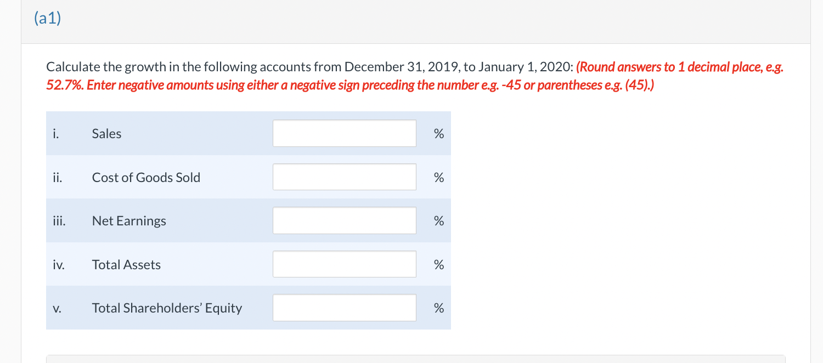Click the (a1) section heading
The width and height of the screenshot is (823, 363).
pos(47,19)
